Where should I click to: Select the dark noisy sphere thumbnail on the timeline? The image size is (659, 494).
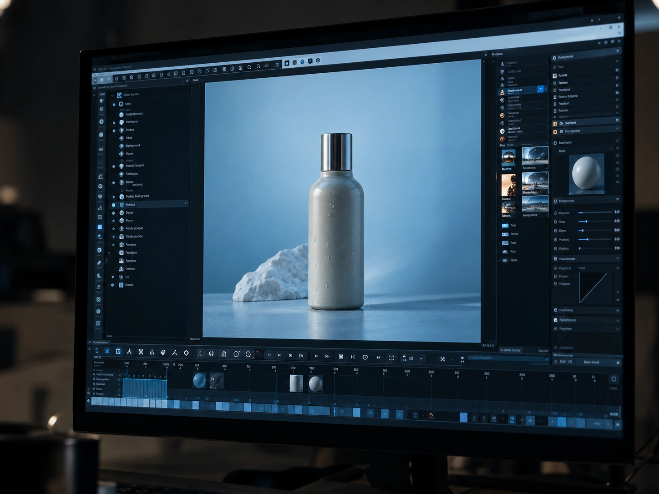click(x=216, y=381)
